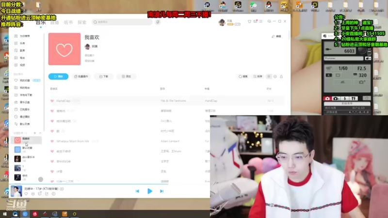Screen dimensions: 388x218
Task: Open the 歌单 playlists entry in sidebar
Action: click(20, 50)
